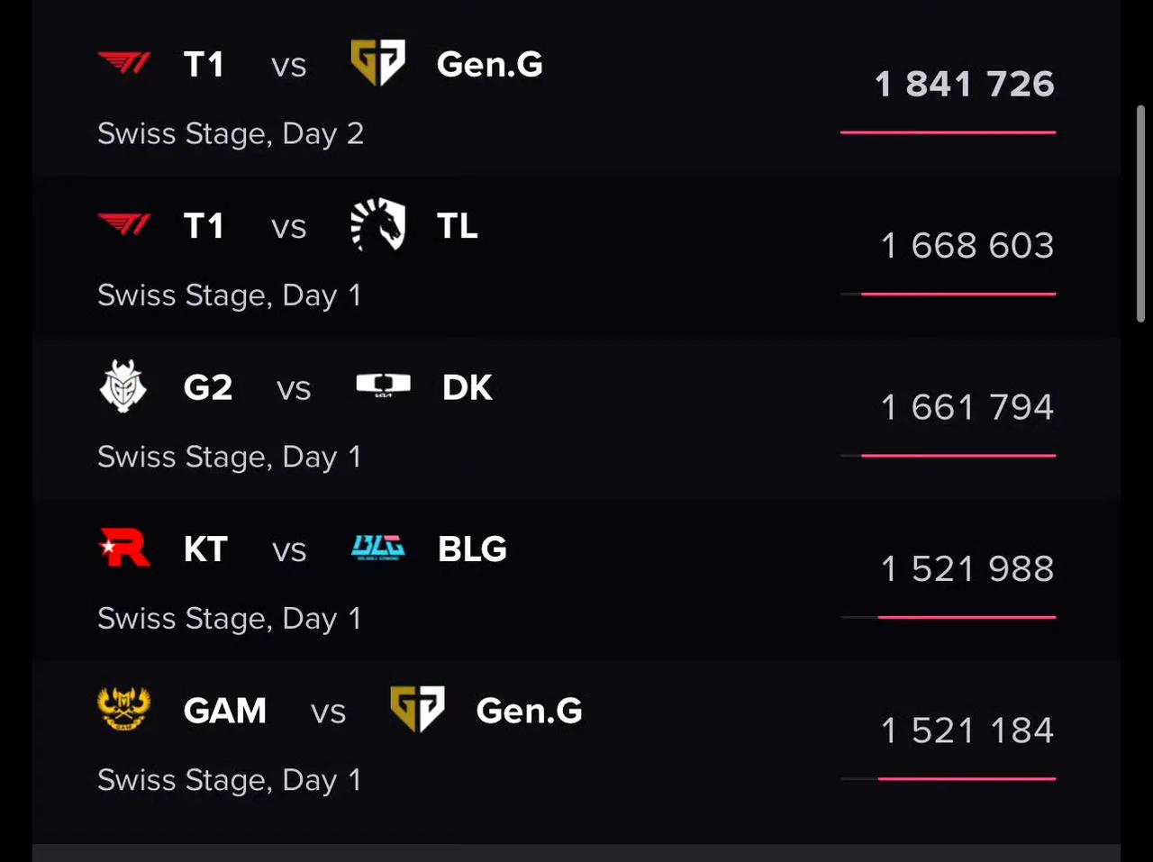Screen dimensions: 1153x862
Task: Click the DK team logo
Action: pyautogui.click(x=383, y=386)
